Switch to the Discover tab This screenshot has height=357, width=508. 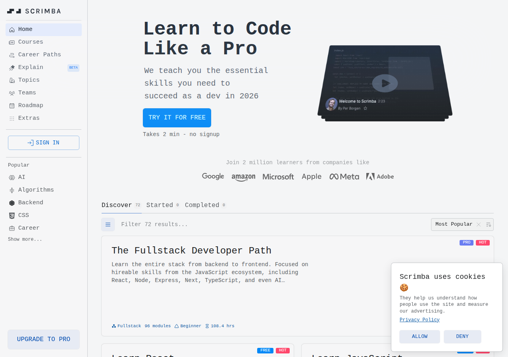pyautogui.click(x=121, y=205)
